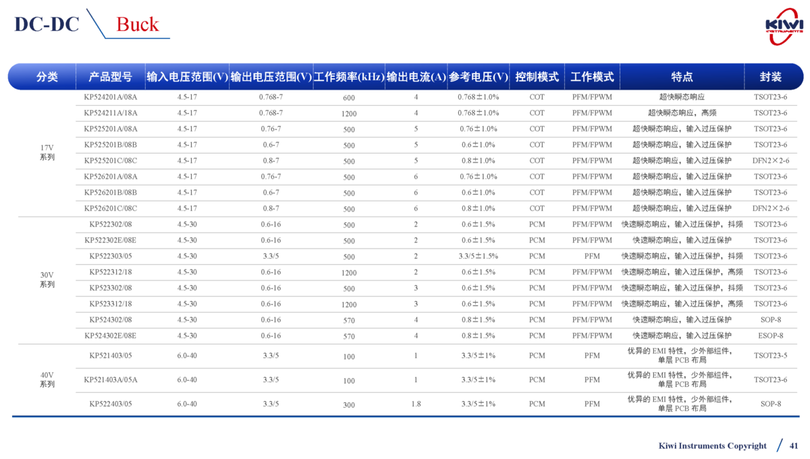Click product model KP524302E/08E

pyautogui.click(x=110, y=336)
